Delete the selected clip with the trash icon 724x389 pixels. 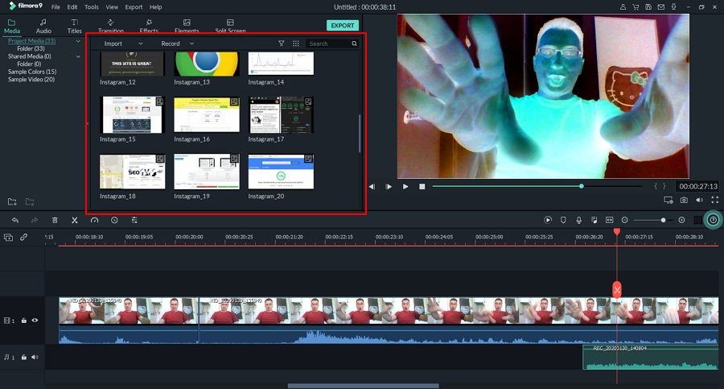coord(55,220)
